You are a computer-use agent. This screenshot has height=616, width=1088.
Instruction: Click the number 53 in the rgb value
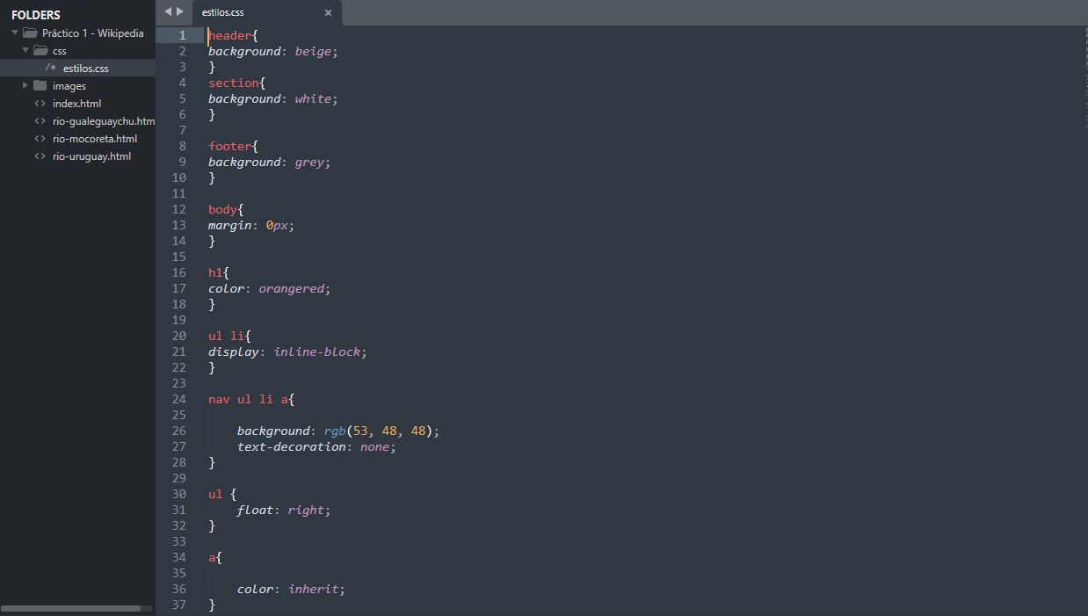(x=360, y=431)
